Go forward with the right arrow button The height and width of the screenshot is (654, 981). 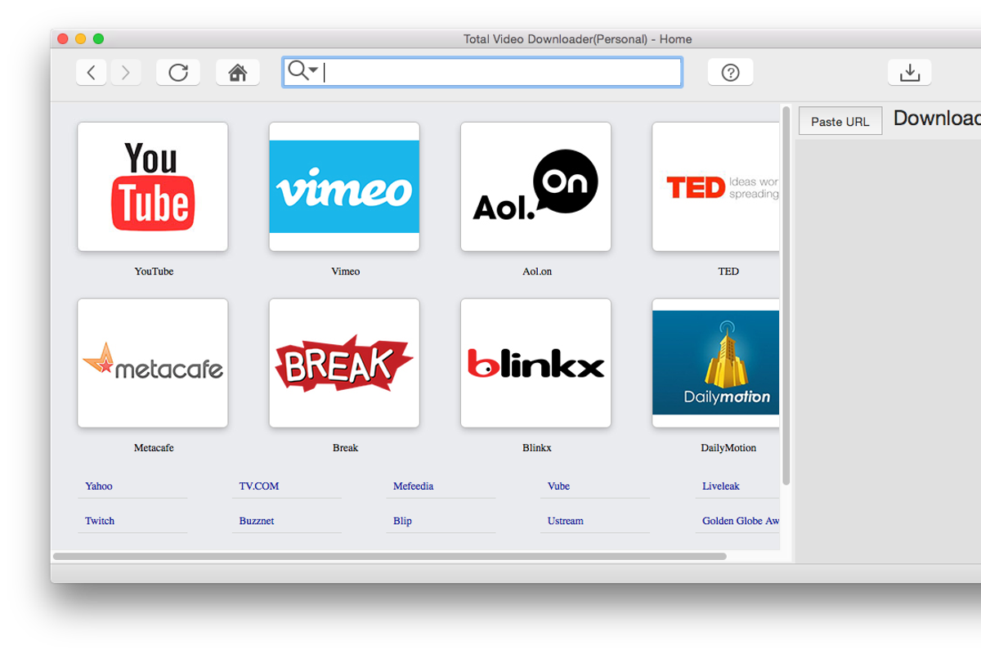tap(126, 73)
